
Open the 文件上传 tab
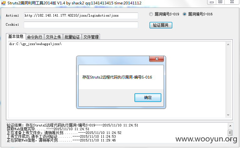tap(53, 37)
